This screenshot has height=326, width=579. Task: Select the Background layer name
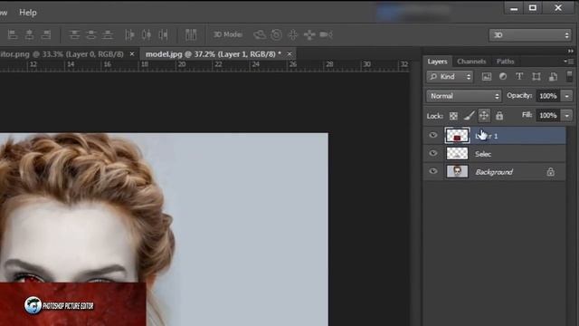click(x=494, y=172)
